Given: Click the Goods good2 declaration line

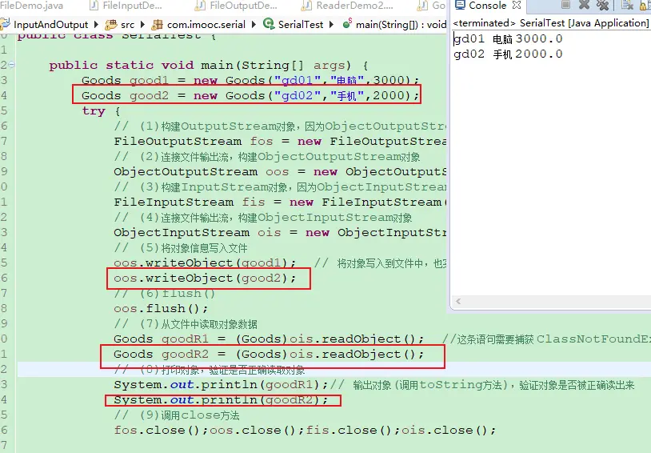Looking at the screenshot, I should click(x=250, y=95).
